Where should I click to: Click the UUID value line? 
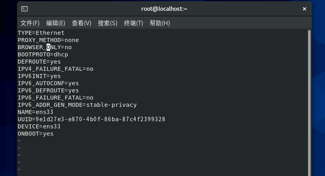(91, 119)
